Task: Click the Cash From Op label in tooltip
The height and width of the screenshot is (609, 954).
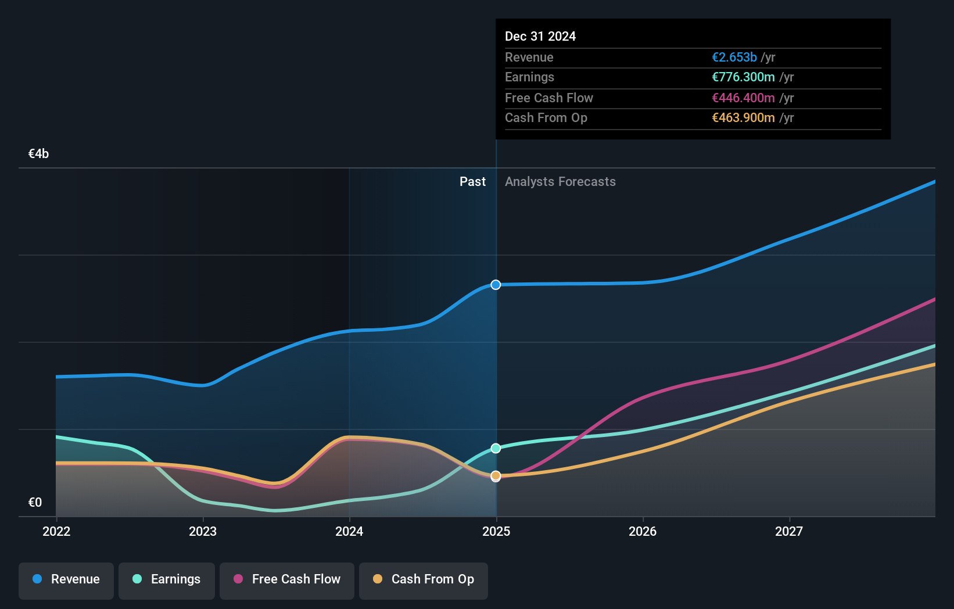Action: [x=546, y=118]
